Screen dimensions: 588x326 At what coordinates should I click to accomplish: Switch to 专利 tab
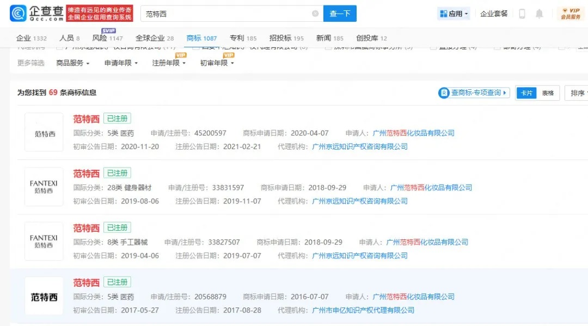pos(243,38)
